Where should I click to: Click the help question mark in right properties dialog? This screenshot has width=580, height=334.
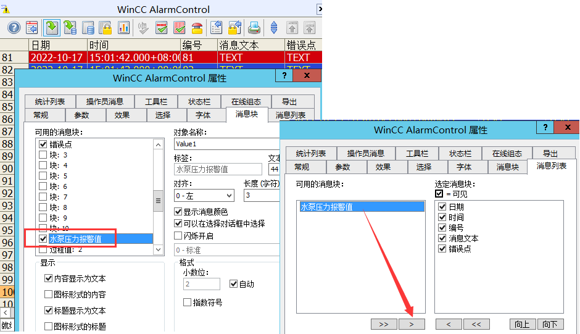click(x=545, y=127)
